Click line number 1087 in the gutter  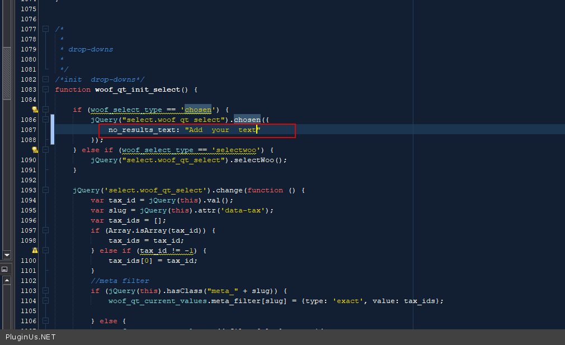point(28,130)
